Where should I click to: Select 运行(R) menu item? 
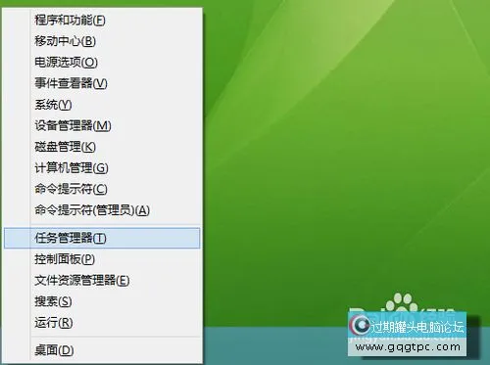pos(102,323)
